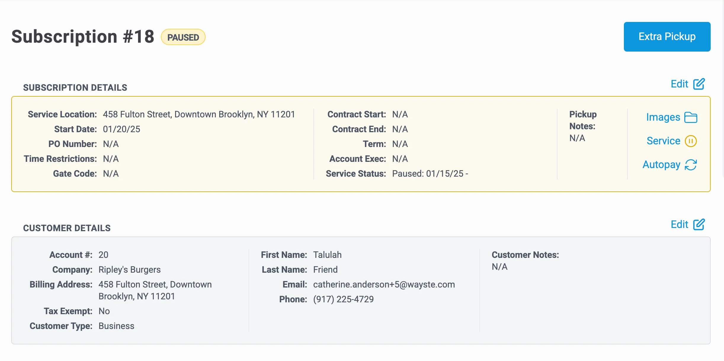Screen dimensions: 724x361
Task: Open the Images folder icon
Action: tap(691, 117)
